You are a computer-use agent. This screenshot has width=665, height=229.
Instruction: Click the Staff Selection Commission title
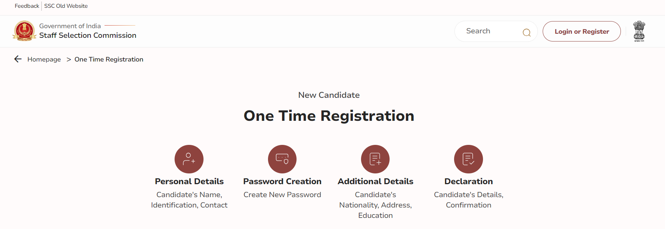(x=88, y=35)
